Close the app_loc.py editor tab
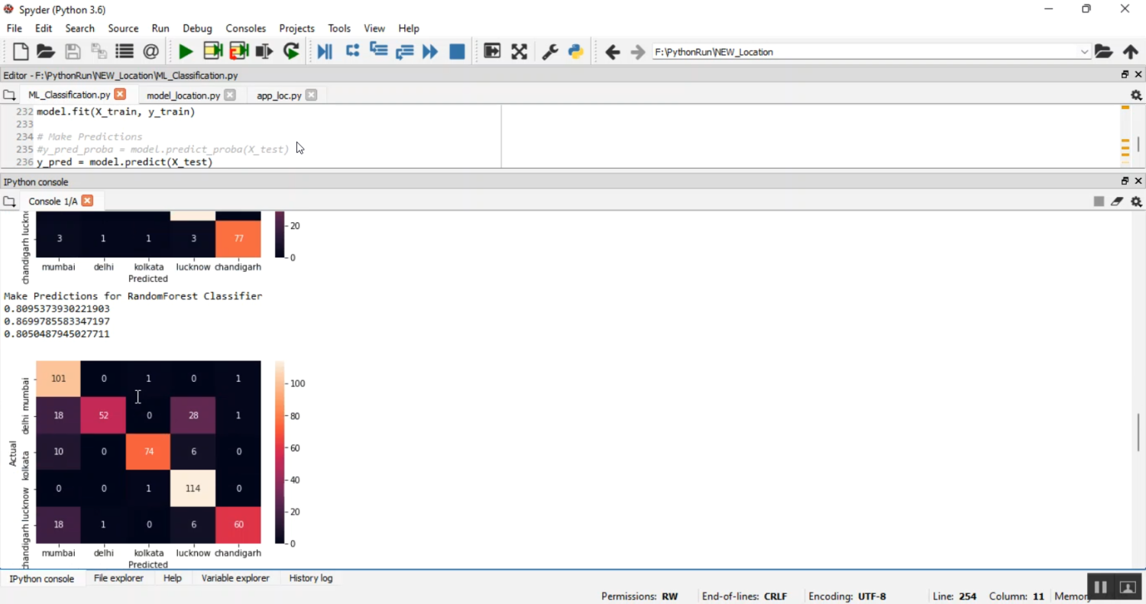This screenshot has width=1146, height=604. [x=311, y=95]
